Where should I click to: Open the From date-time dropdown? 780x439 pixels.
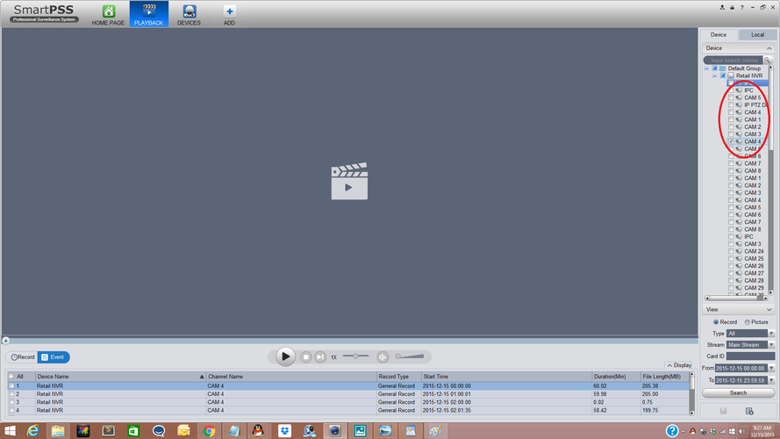[x=771, y=368]
